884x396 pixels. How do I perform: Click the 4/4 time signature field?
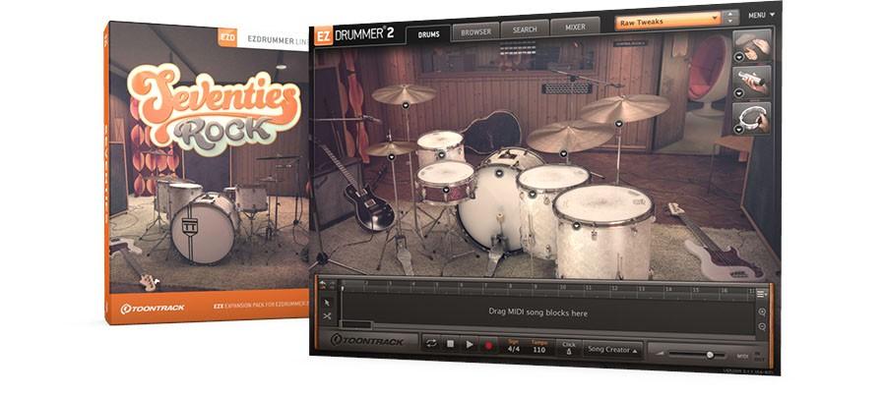click(514, 347)
